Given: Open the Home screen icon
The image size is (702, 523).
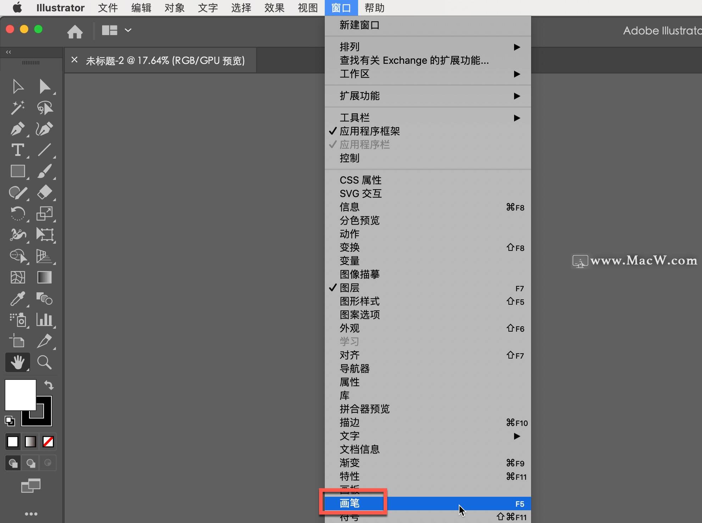Looking at the screenshot, I should pos(75,31).
